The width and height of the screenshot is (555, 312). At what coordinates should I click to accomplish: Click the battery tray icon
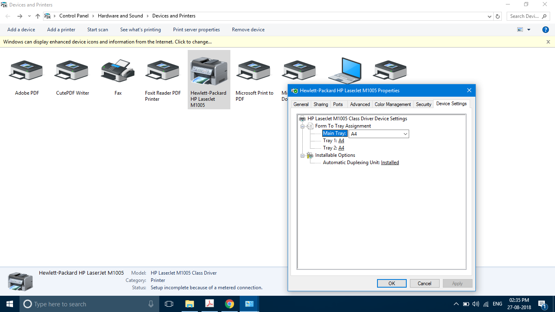(x=466, y=304)
